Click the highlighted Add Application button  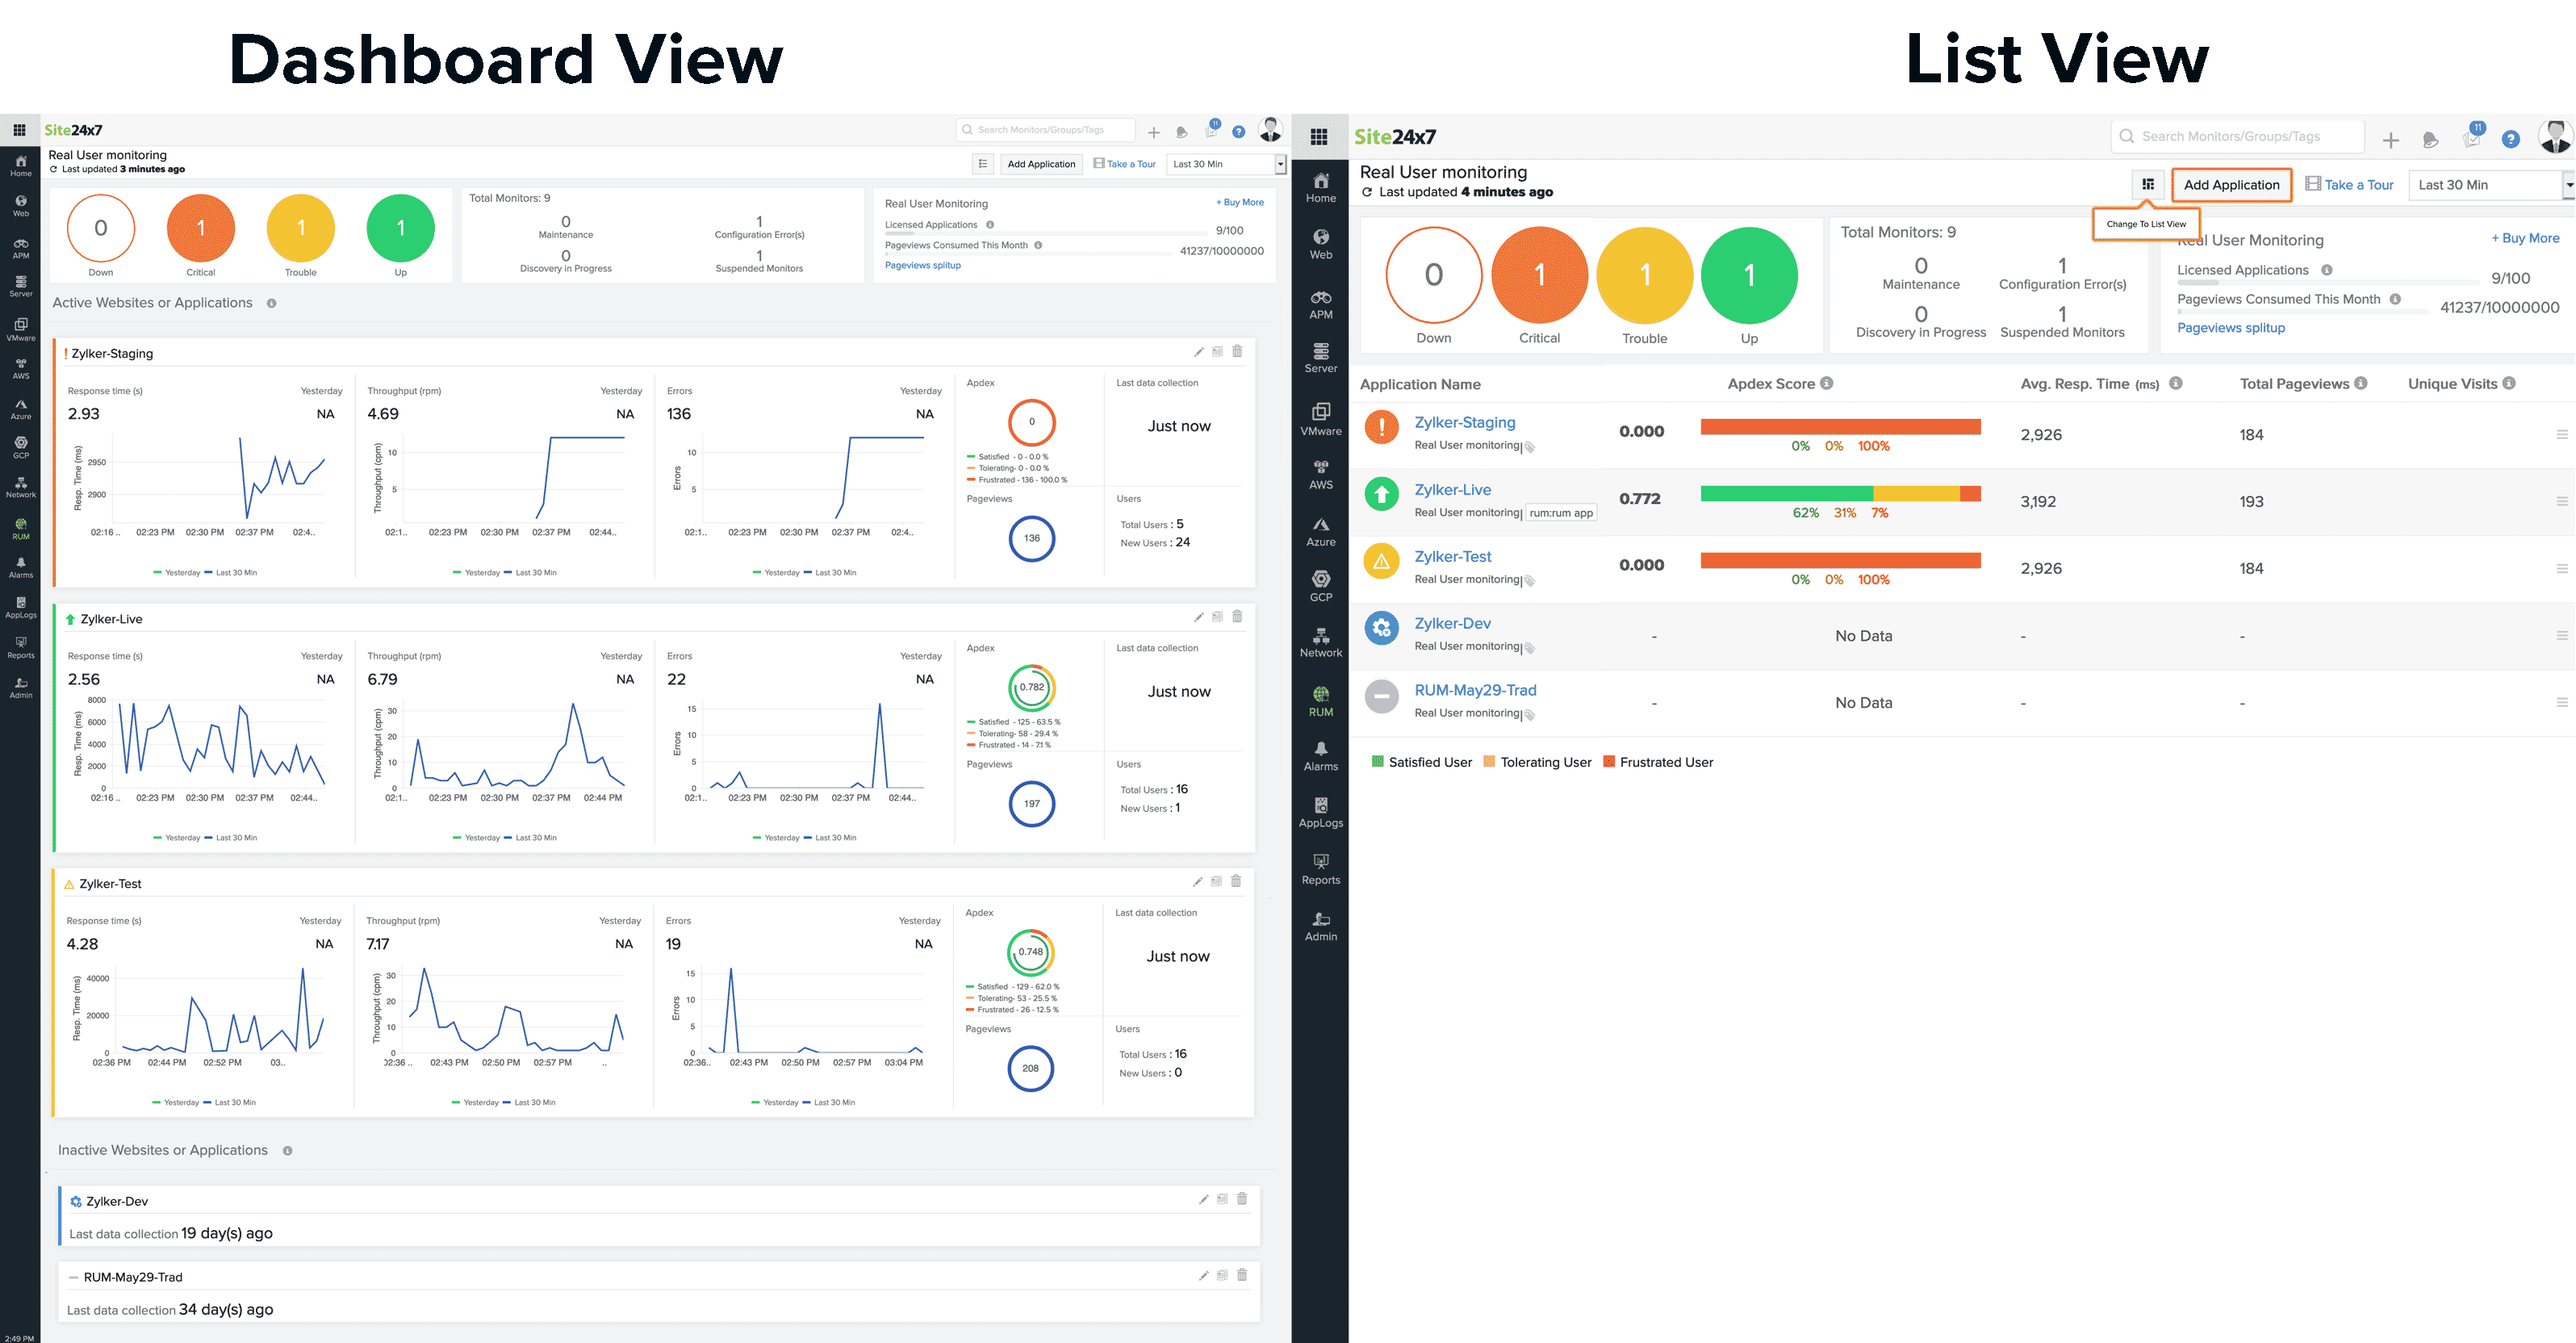tap(2231, 185)
